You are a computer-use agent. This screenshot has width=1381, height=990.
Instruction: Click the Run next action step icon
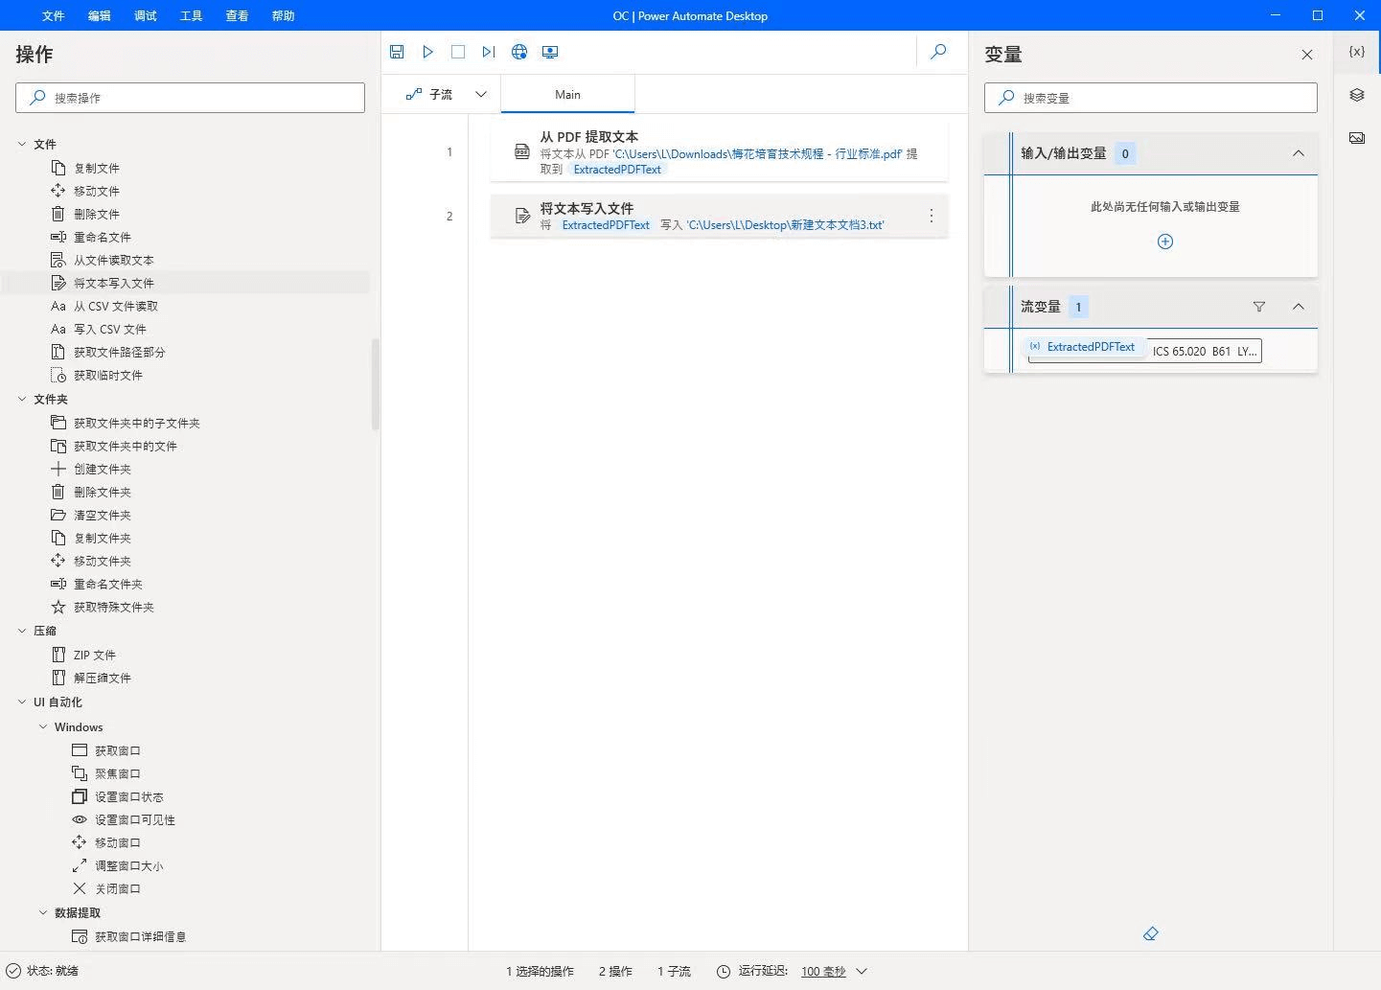tap(489, 52)
